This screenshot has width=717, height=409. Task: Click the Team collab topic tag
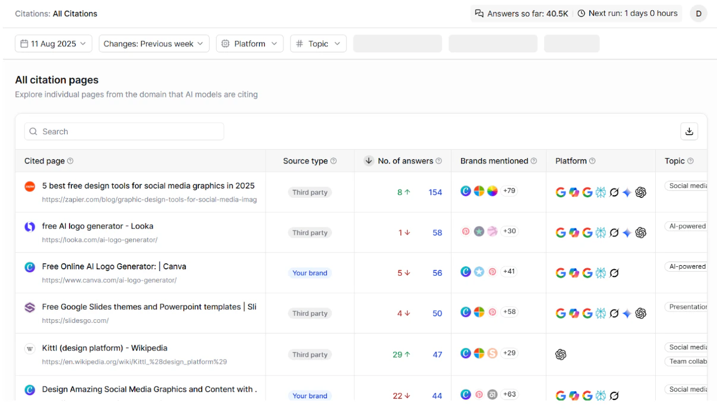point(687,361)
